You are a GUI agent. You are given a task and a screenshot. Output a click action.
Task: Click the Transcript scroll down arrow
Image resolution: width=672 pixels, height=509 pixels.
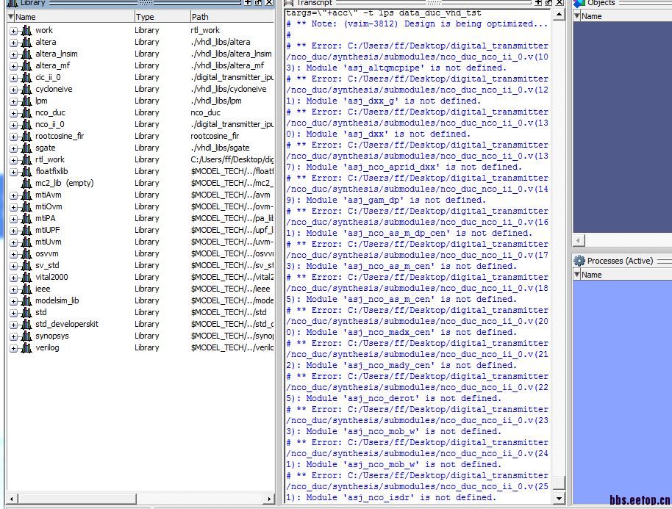point(559,498)
